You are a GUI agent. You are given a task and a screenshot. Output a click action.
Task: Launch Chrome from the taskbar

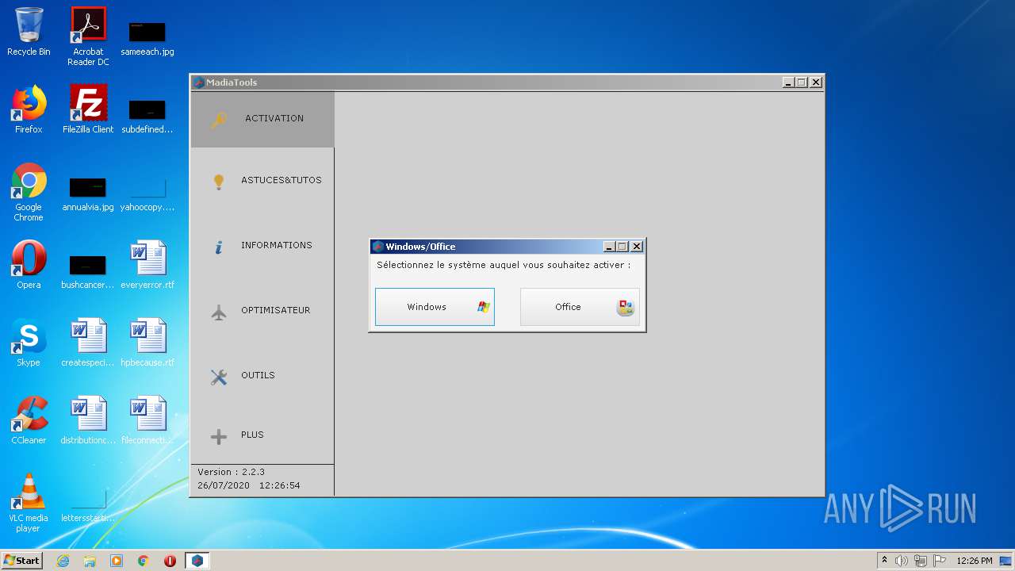point(144,561)
